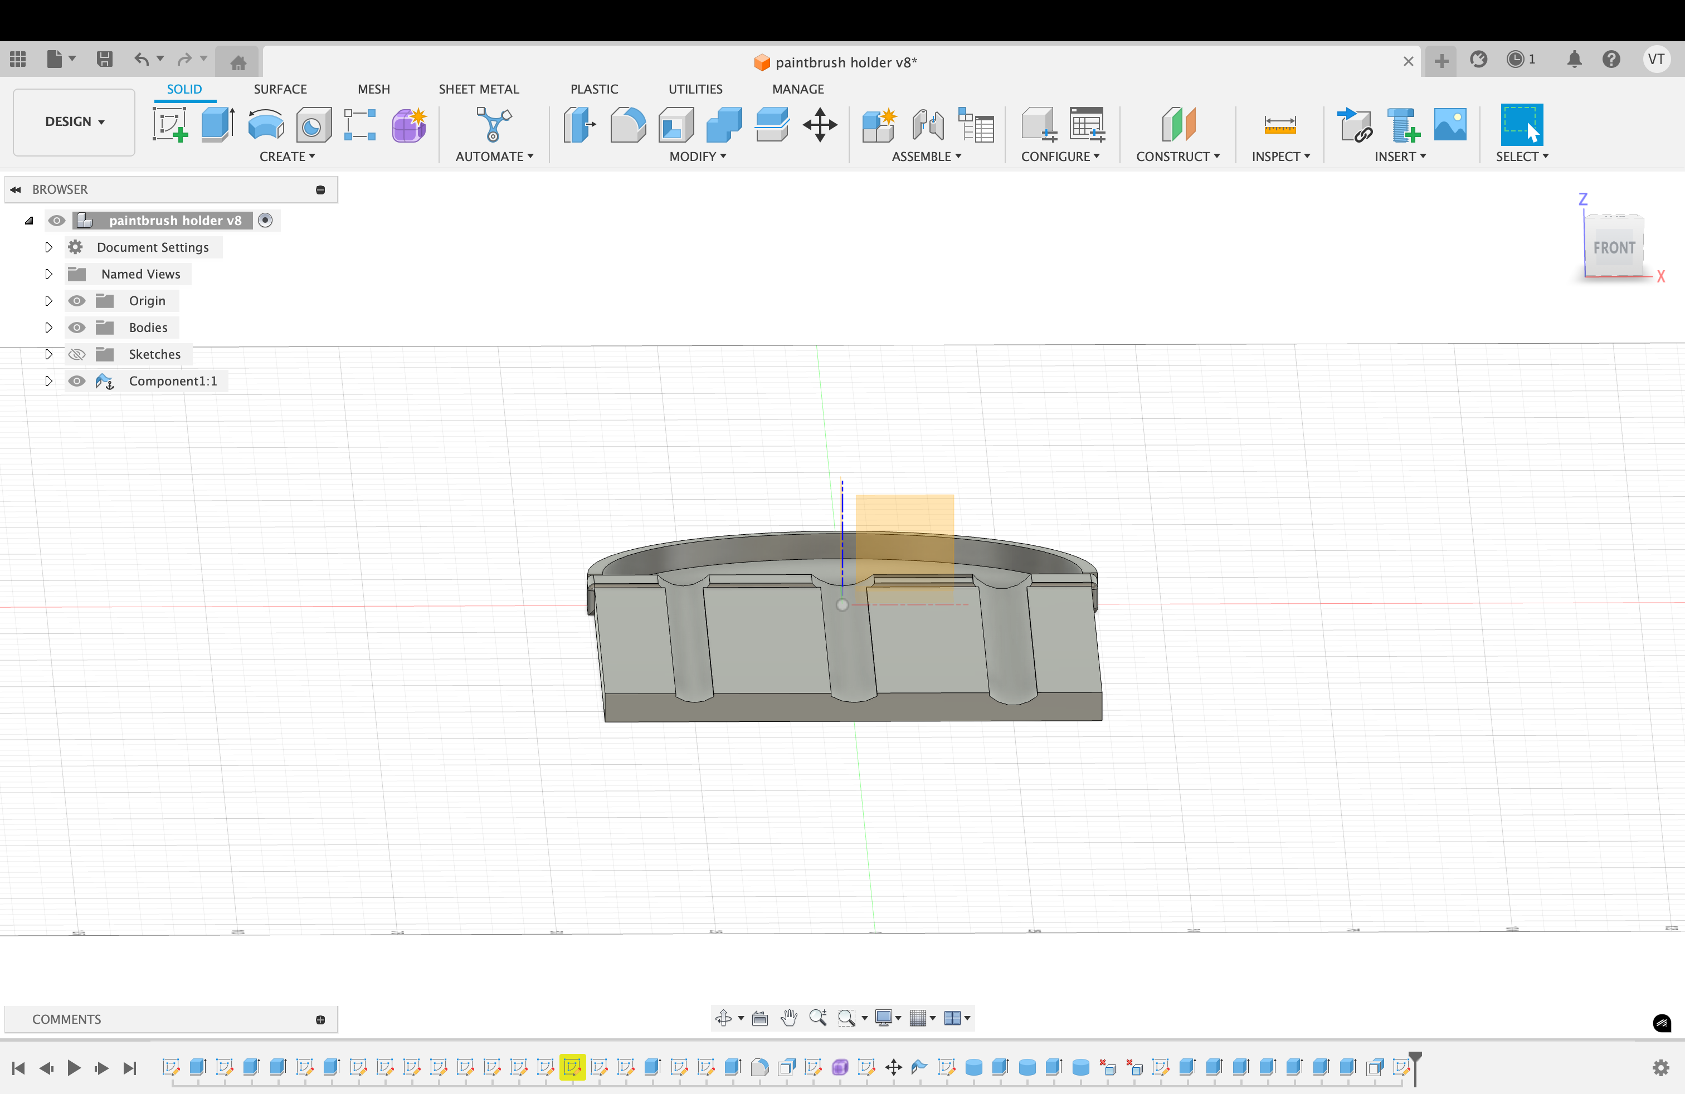Toggle visibility of Component1:1
The height and width of the screenshot is (1094, 1685).
tap(76, 380)
